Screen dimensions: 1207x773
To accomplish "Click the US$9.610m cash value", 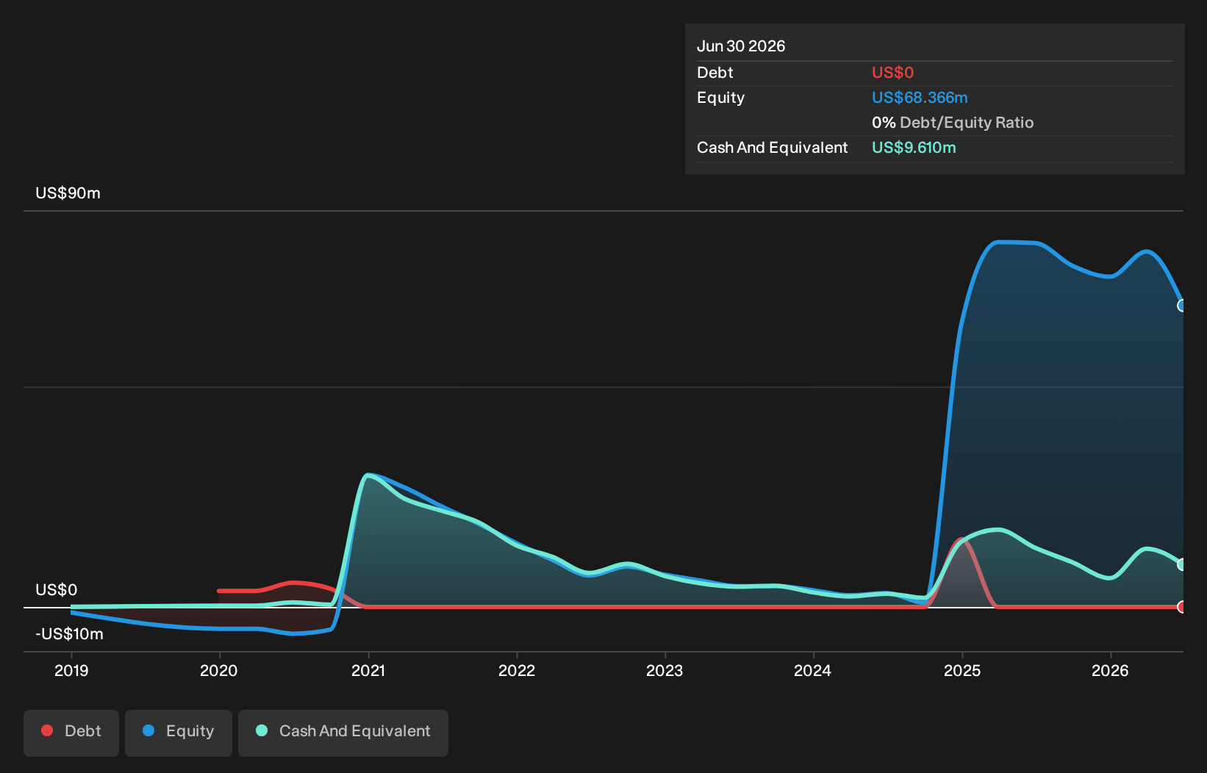I will point(914,148).
